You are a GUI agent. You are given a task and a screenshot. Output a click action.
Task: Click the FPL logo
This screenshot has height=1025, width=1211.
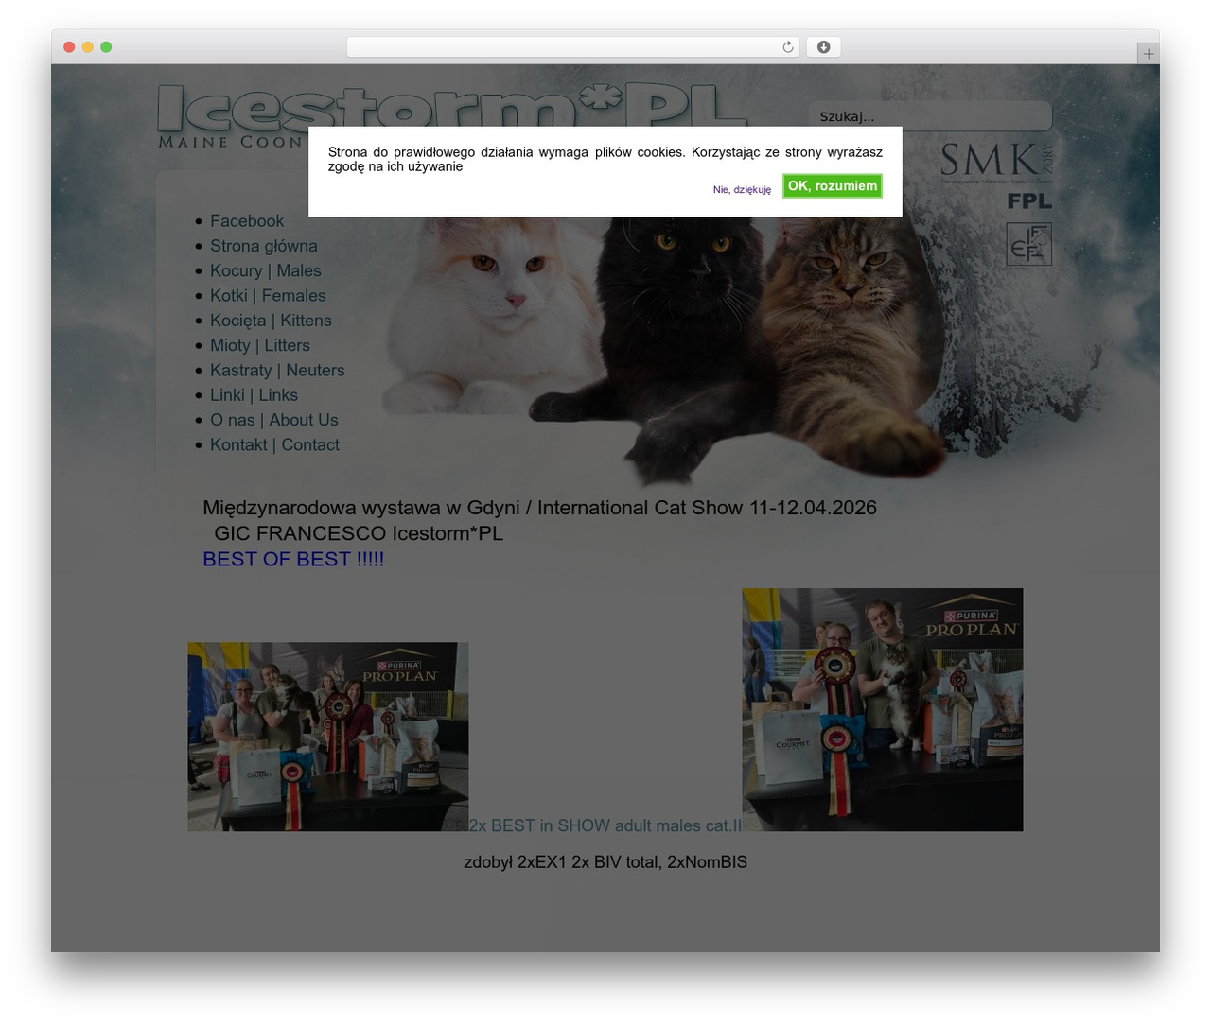point(1029,200)
